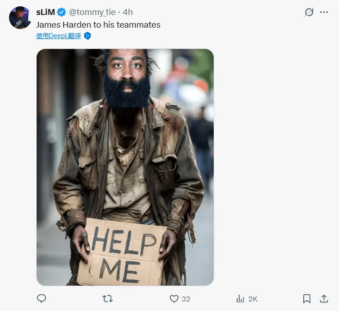Open the sLiM profile avatar picture

point(20,18)
